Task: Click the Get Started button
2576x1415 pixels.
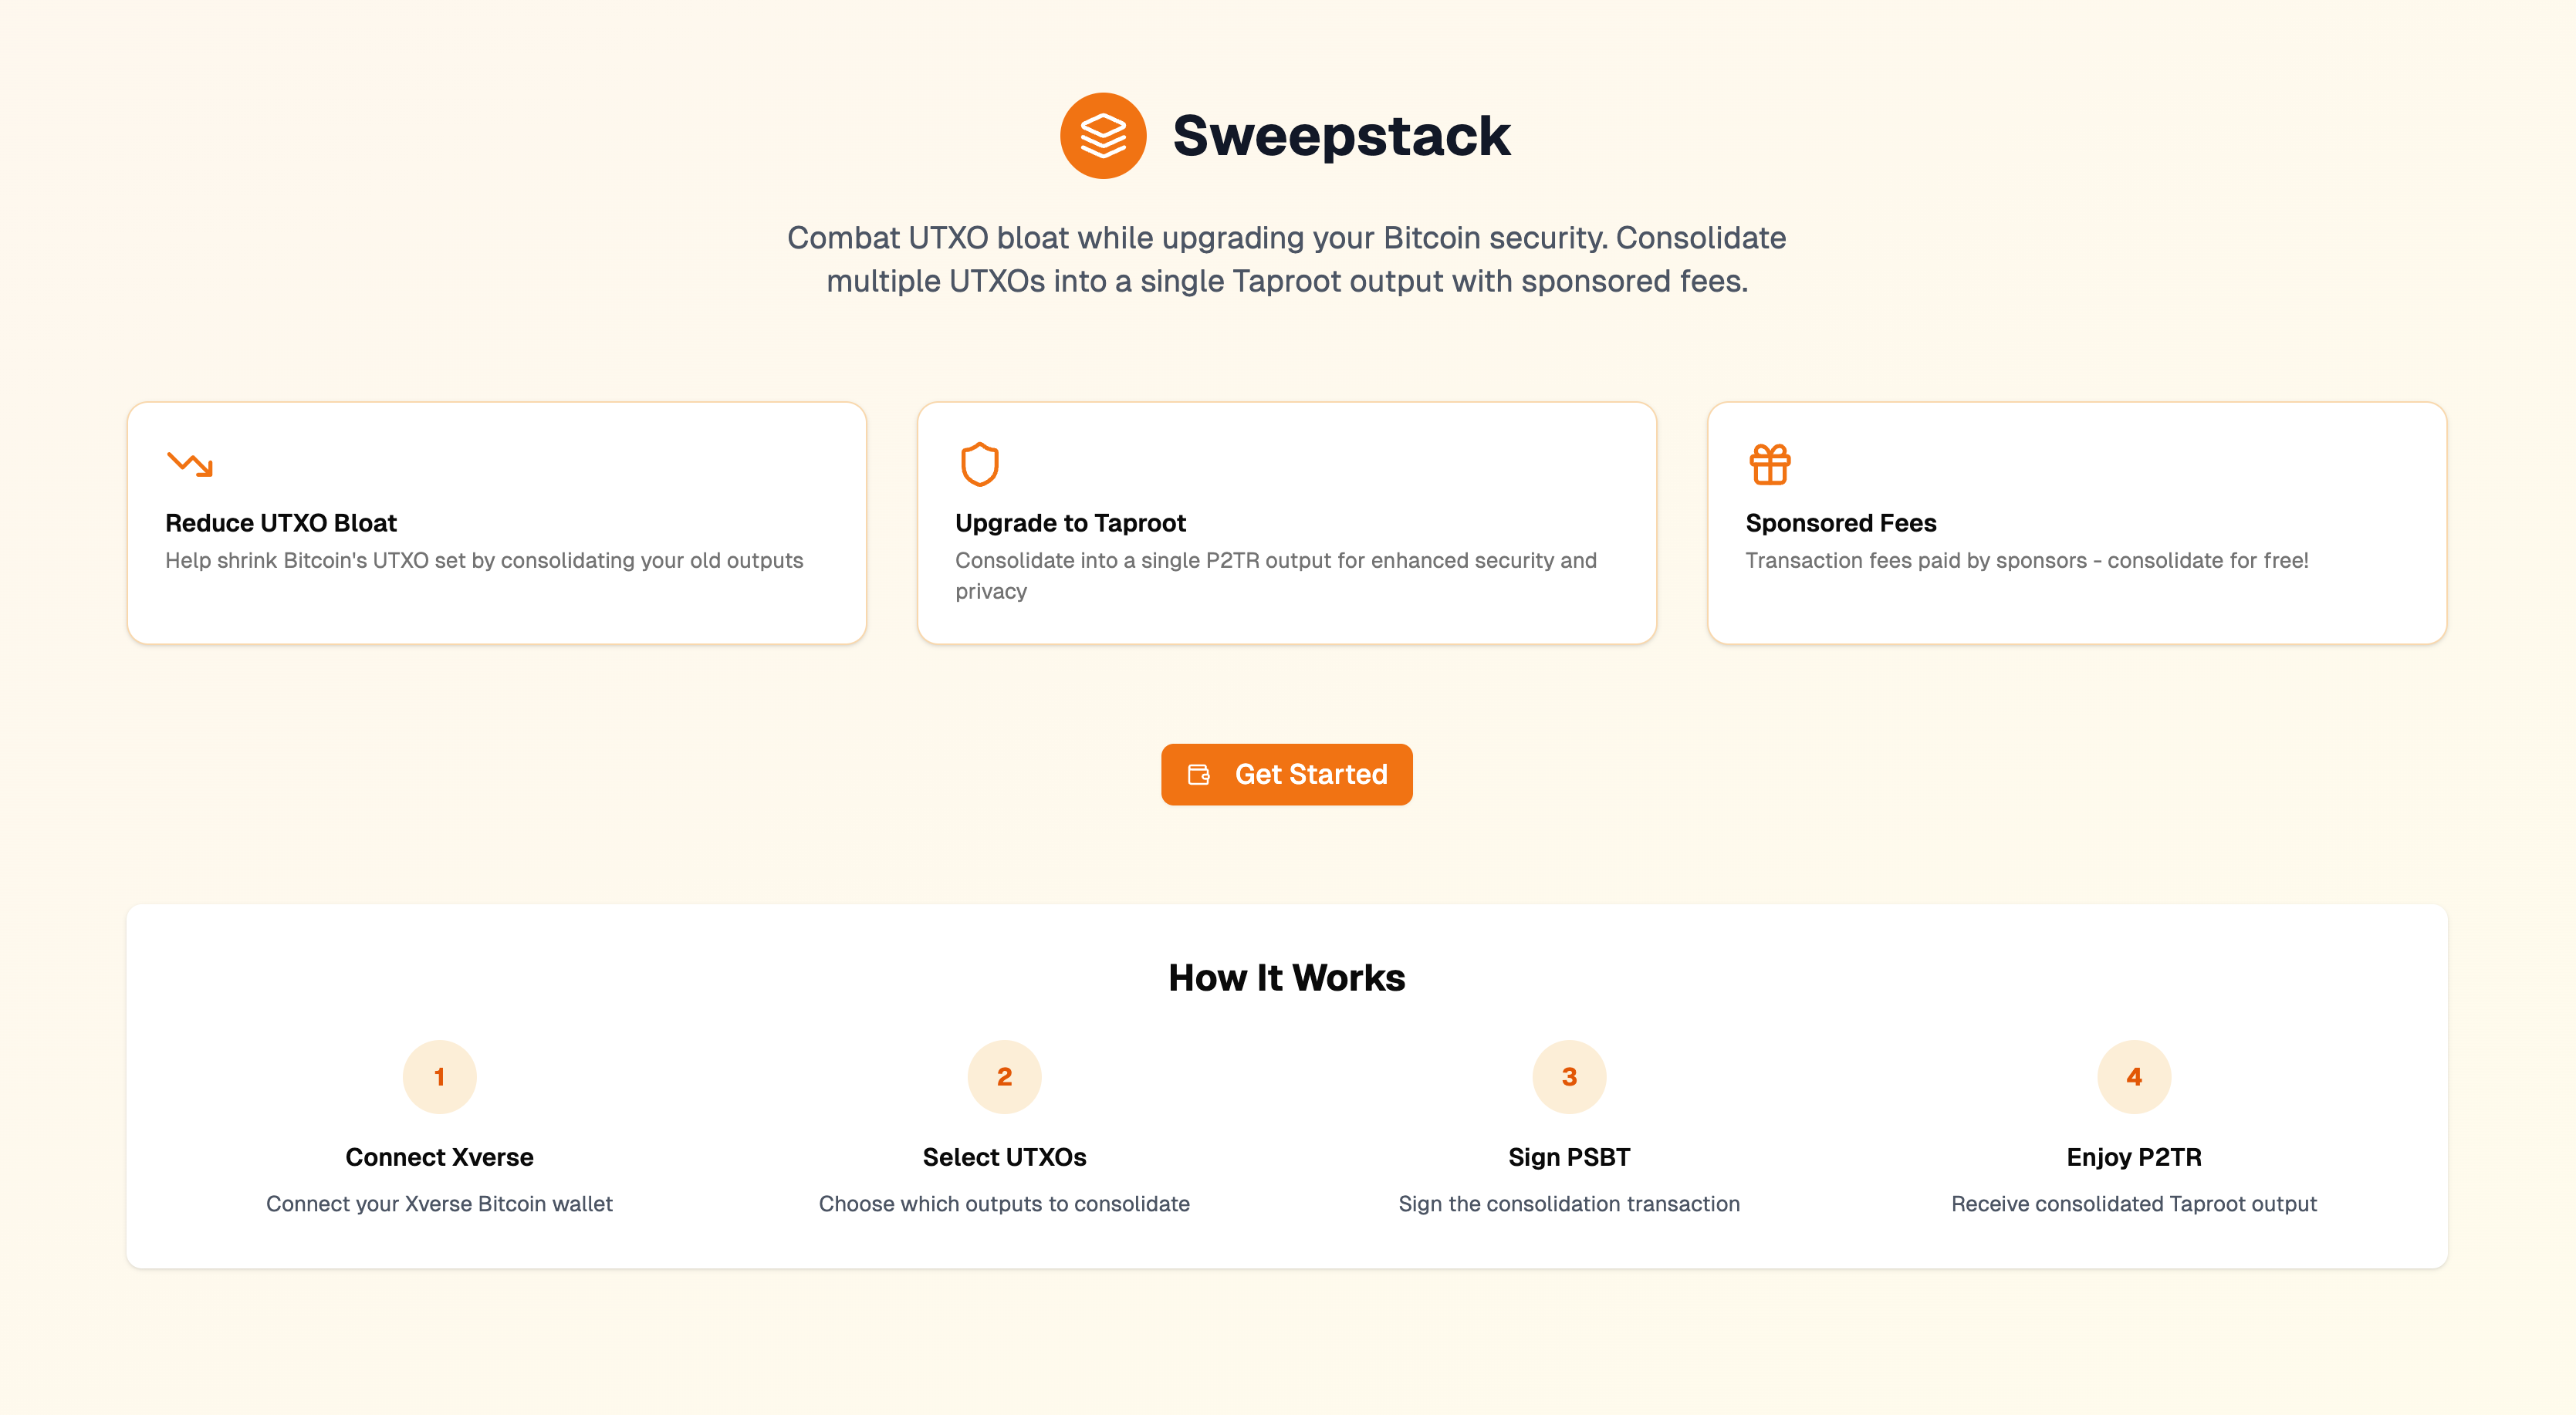Action: [1287, 775]
